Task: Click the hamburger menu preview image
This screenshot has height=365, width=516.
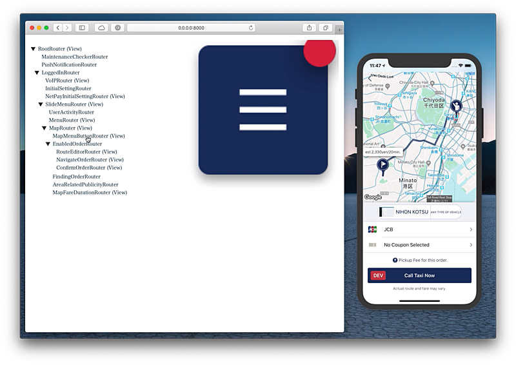Action: point(263,110)
